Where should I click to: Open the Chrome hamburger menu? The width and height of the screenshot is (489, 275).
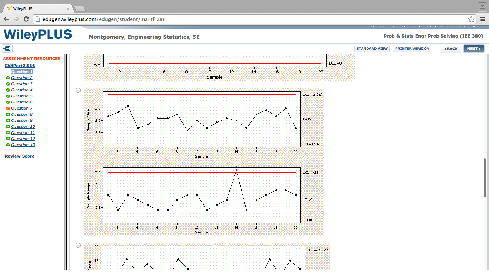point(483,19)
